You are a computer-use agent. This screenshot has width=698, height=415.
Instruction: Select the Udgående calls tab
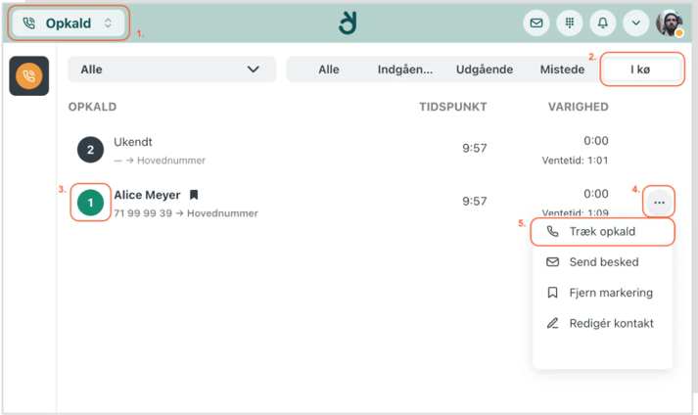point(486,69)
